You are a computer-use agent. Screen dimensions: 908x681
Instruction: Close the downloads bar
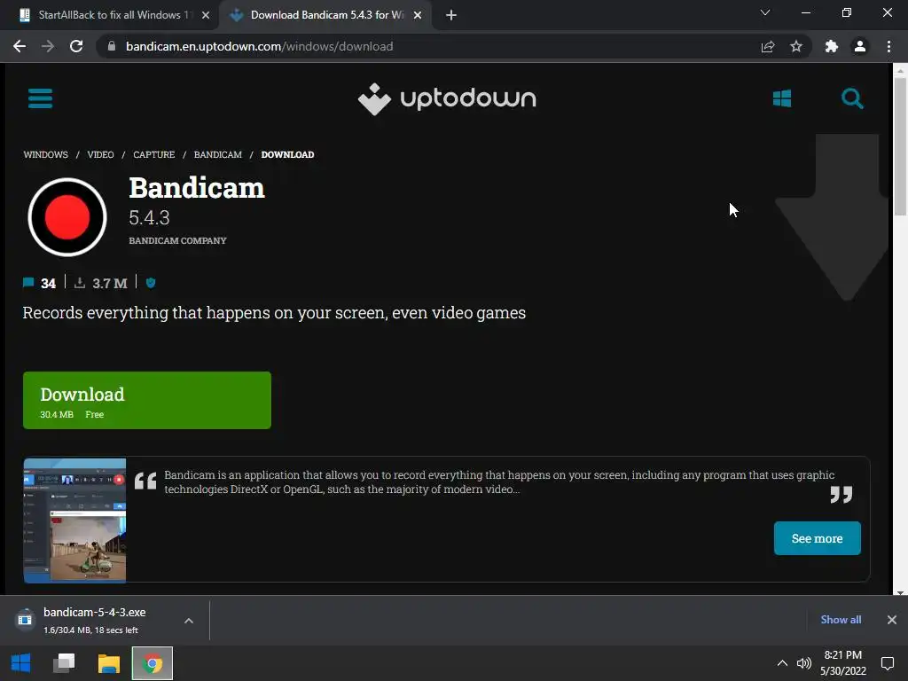(x=892, y=620)
